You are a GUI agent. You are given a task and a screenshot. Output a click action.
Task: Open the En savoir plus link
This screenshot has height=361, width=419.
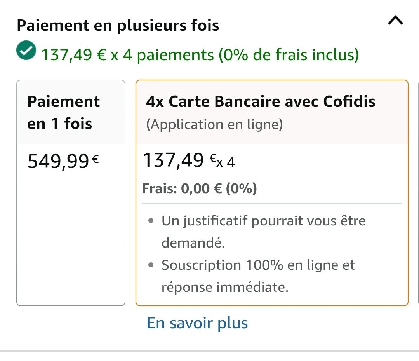pyautogui.click(x=197, y=323)
